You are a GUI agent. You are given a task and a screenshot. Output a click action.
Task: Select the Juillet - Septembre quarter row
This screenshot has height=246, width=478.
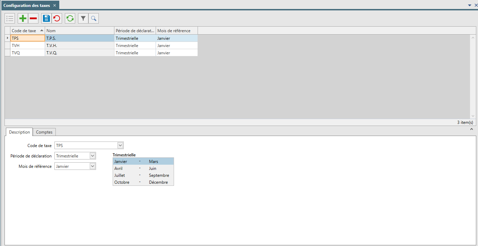(x=143, y=175)
